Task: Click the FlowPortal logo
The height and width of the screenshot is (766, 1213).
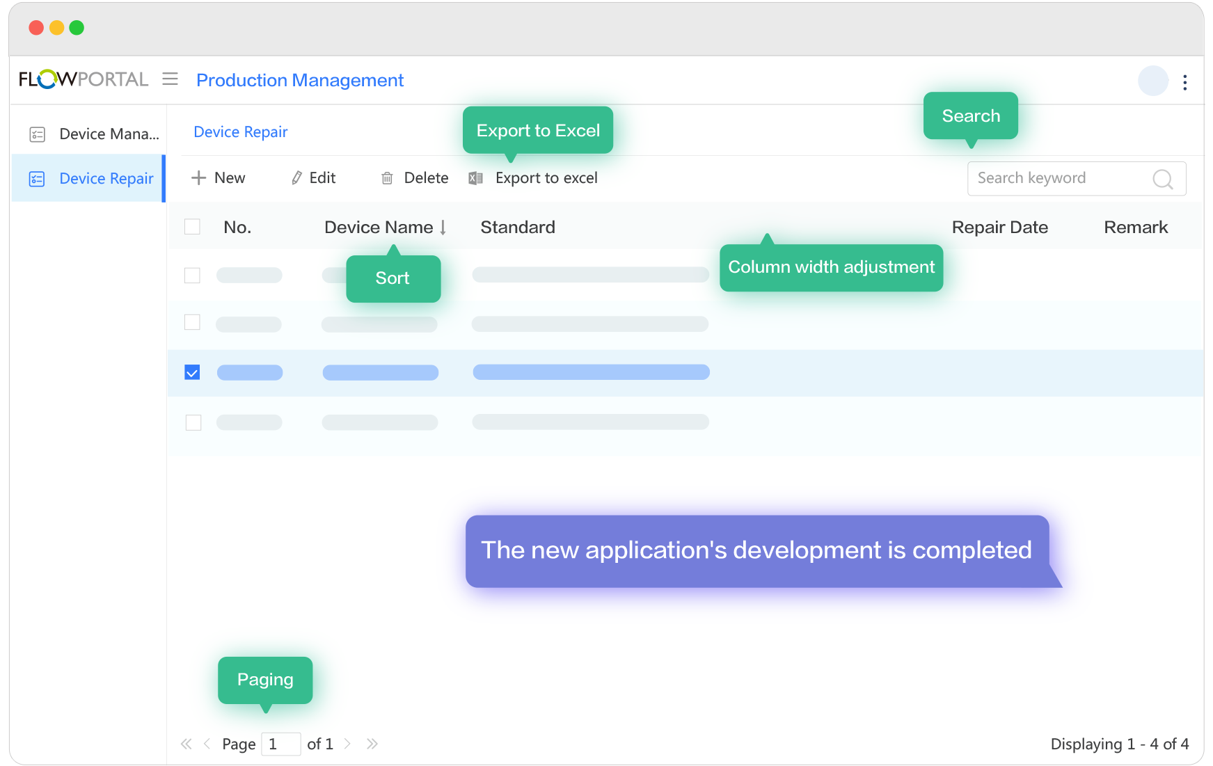Action: 84,79
